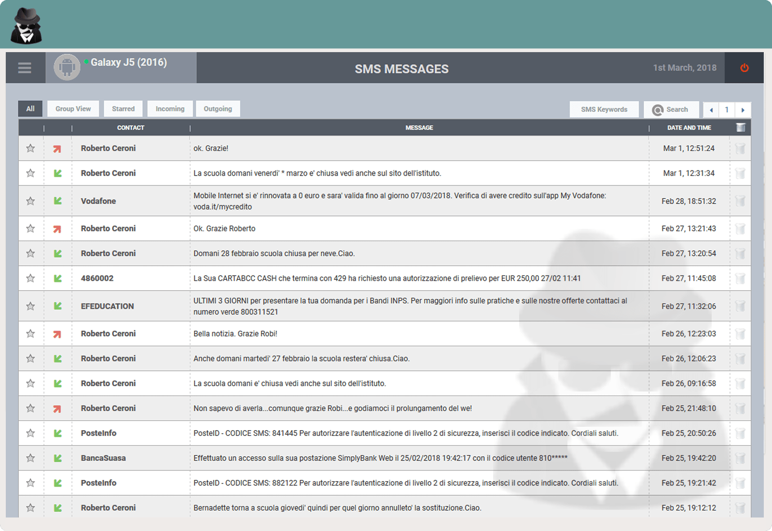772x531 pixels.
Task: Click the red power logout icon
Action: (x=744, y=68)
